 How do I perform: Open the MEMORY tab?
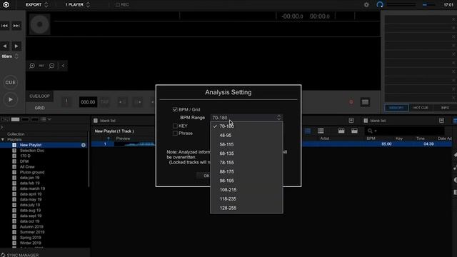coord(396,108)
